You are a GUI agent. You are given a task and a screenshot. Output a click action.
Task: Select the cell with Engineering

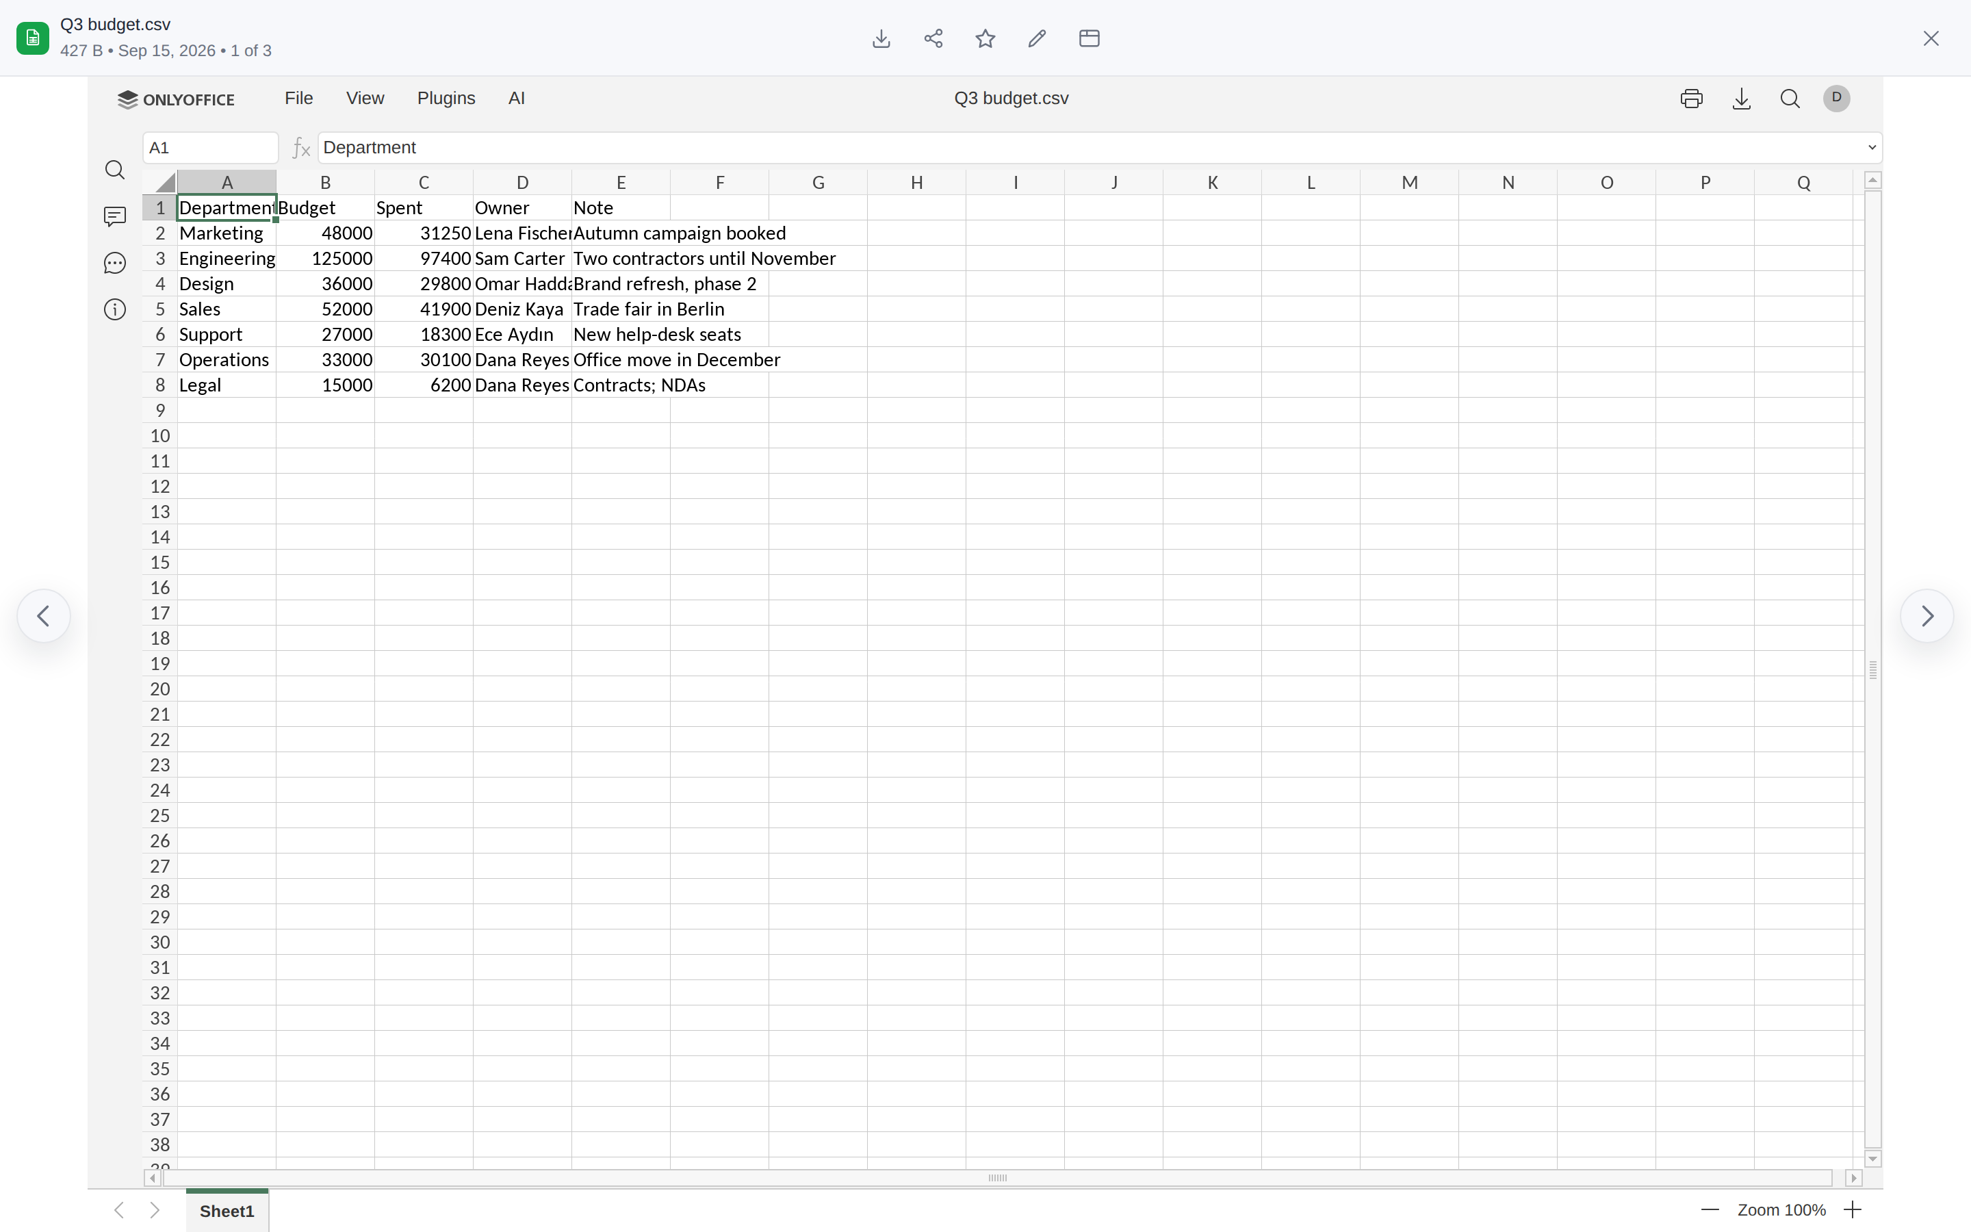(x=227, y=258)
